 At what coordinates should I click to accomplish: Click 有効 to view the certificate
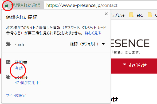point(19,68)
